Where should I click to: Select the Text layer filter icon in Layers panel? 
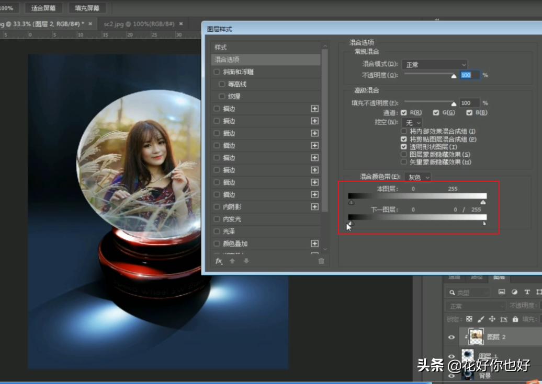coord(526,292)
